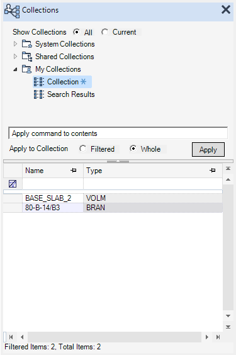Select Shared Collections in the tree
The width and height of the screenshot is (236, 355).
[x=64, y=57]
